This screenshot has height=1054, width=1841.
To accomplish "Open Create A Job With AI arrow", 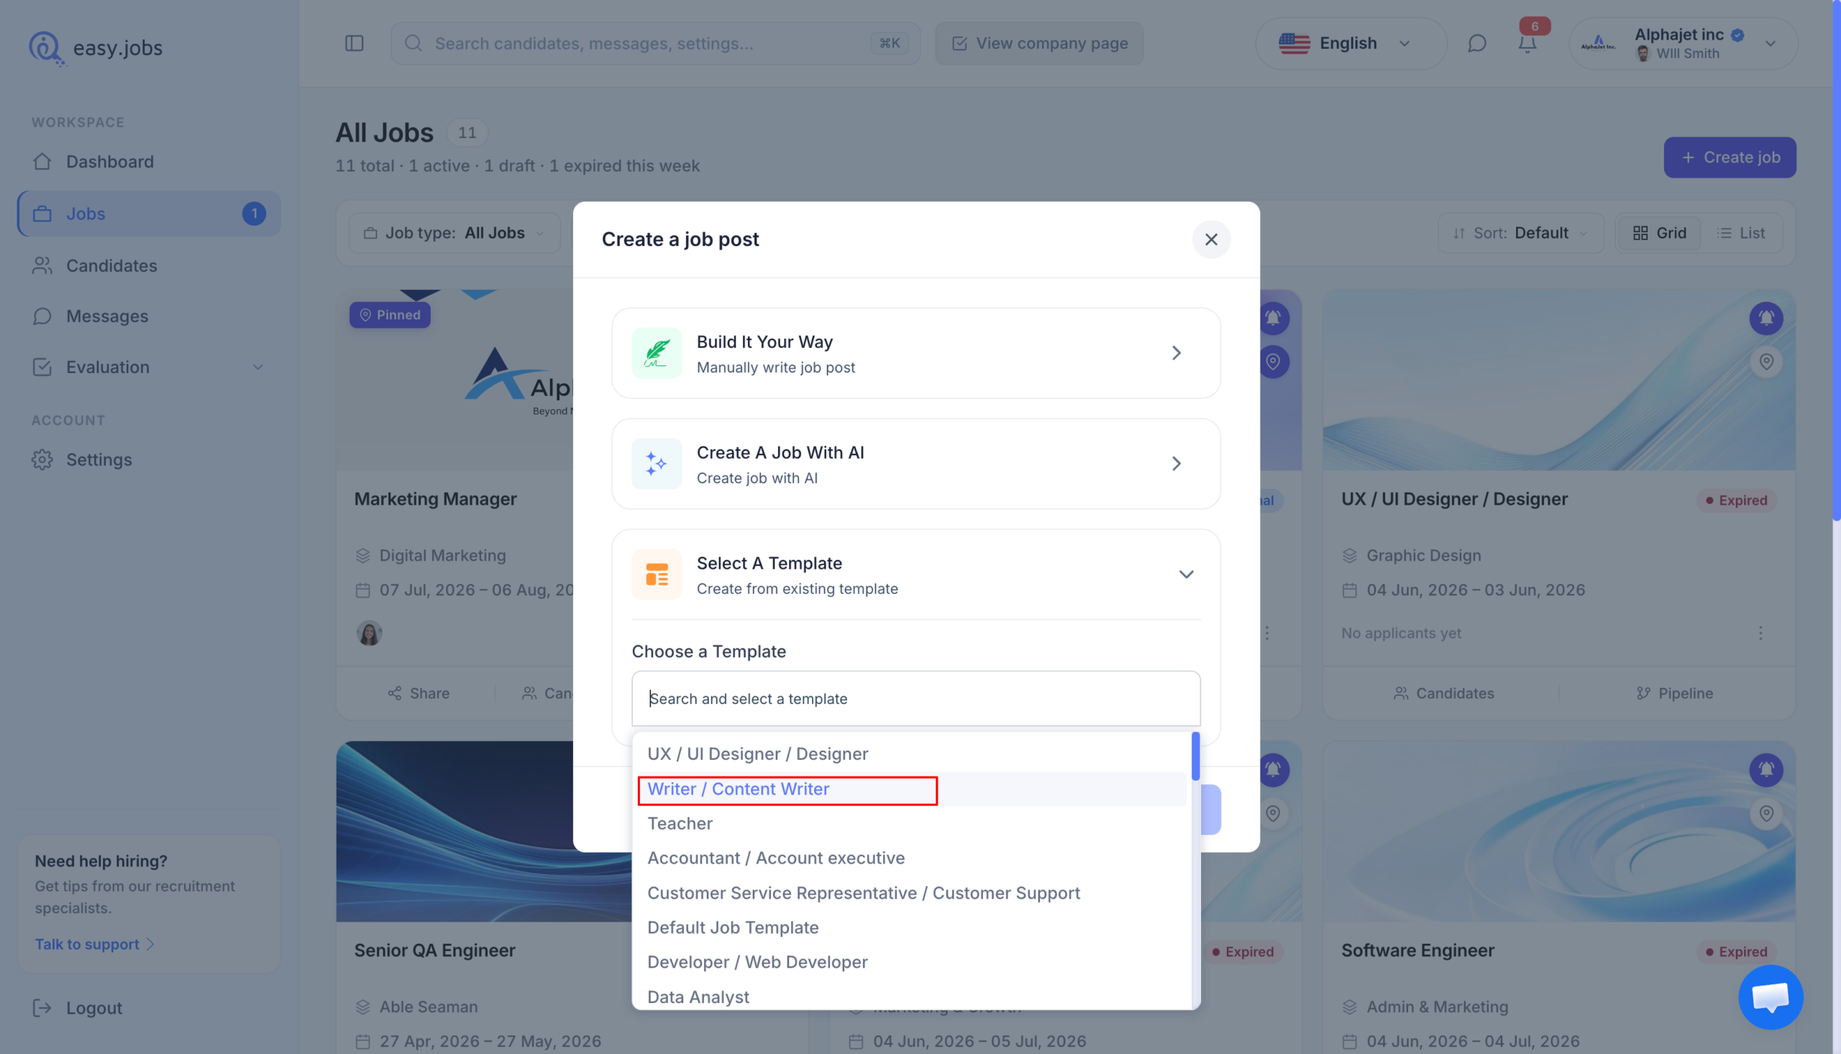I will 1177,463.
